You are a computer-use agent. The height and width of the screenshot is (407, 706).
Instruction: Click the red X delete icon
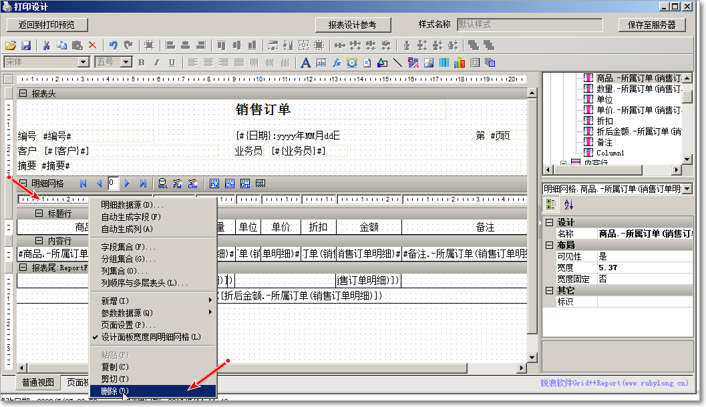(92, 45)
